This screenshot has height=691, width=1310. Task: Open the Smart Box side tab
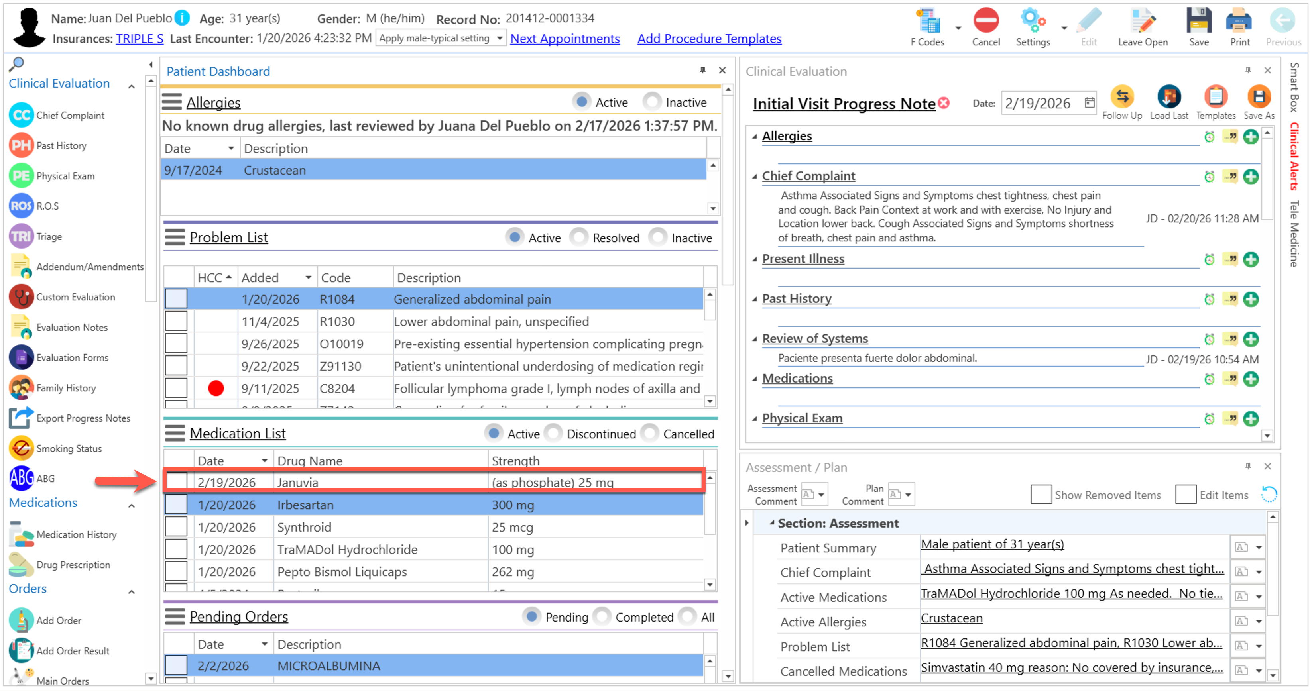point(1294,86)
